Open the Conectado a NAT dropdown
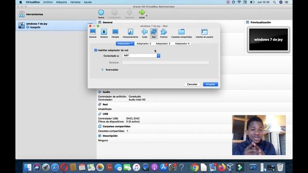 pyautogui.click(x=141, y=56)
